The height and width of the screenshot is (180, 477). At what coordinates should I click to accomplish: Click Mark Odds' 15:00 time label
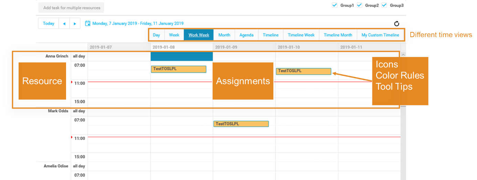(x=79, y=157)
